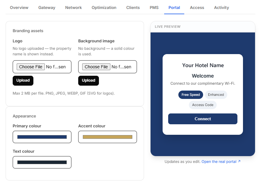Image resolution: width=264 pixels, height=183 pixels.
Task: Open the Accent colour picker
Action: (107, 137)
